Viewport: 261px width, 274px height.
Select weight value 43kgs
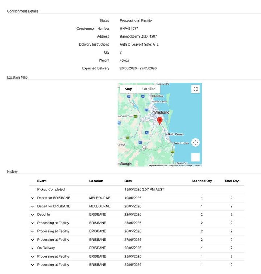pos(124,60)
